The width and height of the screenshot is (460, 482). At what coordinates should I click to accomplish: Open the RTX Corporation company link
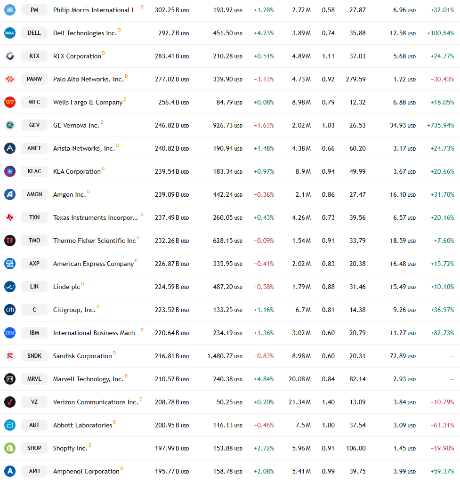[x=77, y=56]
